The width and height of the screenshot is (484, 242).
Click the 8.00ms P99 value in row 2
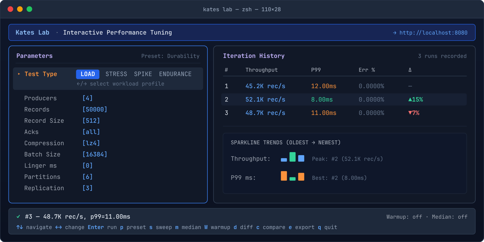(x=322, y=100)
